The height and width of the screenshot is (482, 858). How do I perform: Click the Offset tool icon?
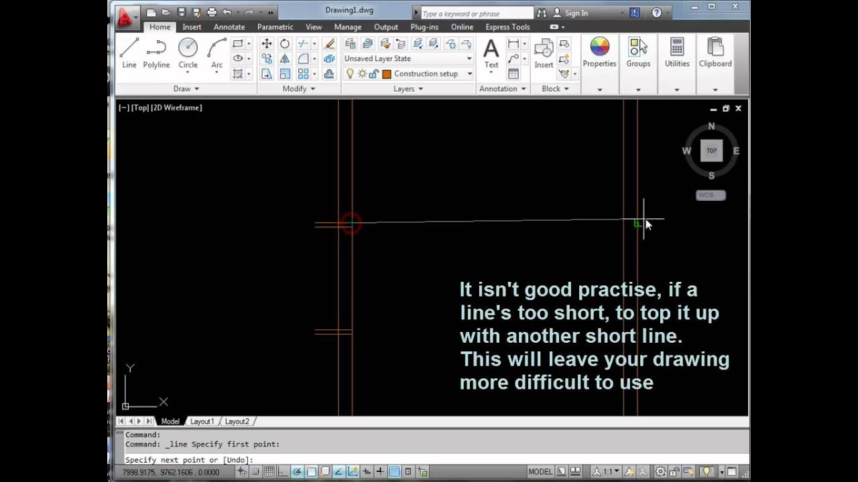(329, 74)
